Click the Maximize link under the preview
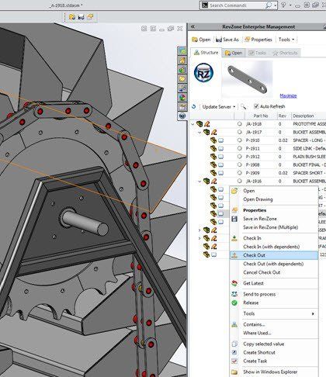The image size is (326, 377). (x=288, y=95)
